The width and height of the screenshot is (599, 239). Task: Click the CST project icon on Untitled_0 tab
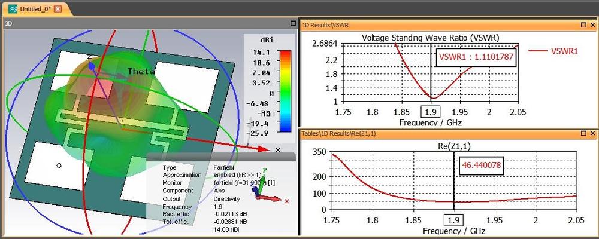(x=13, y=8)
